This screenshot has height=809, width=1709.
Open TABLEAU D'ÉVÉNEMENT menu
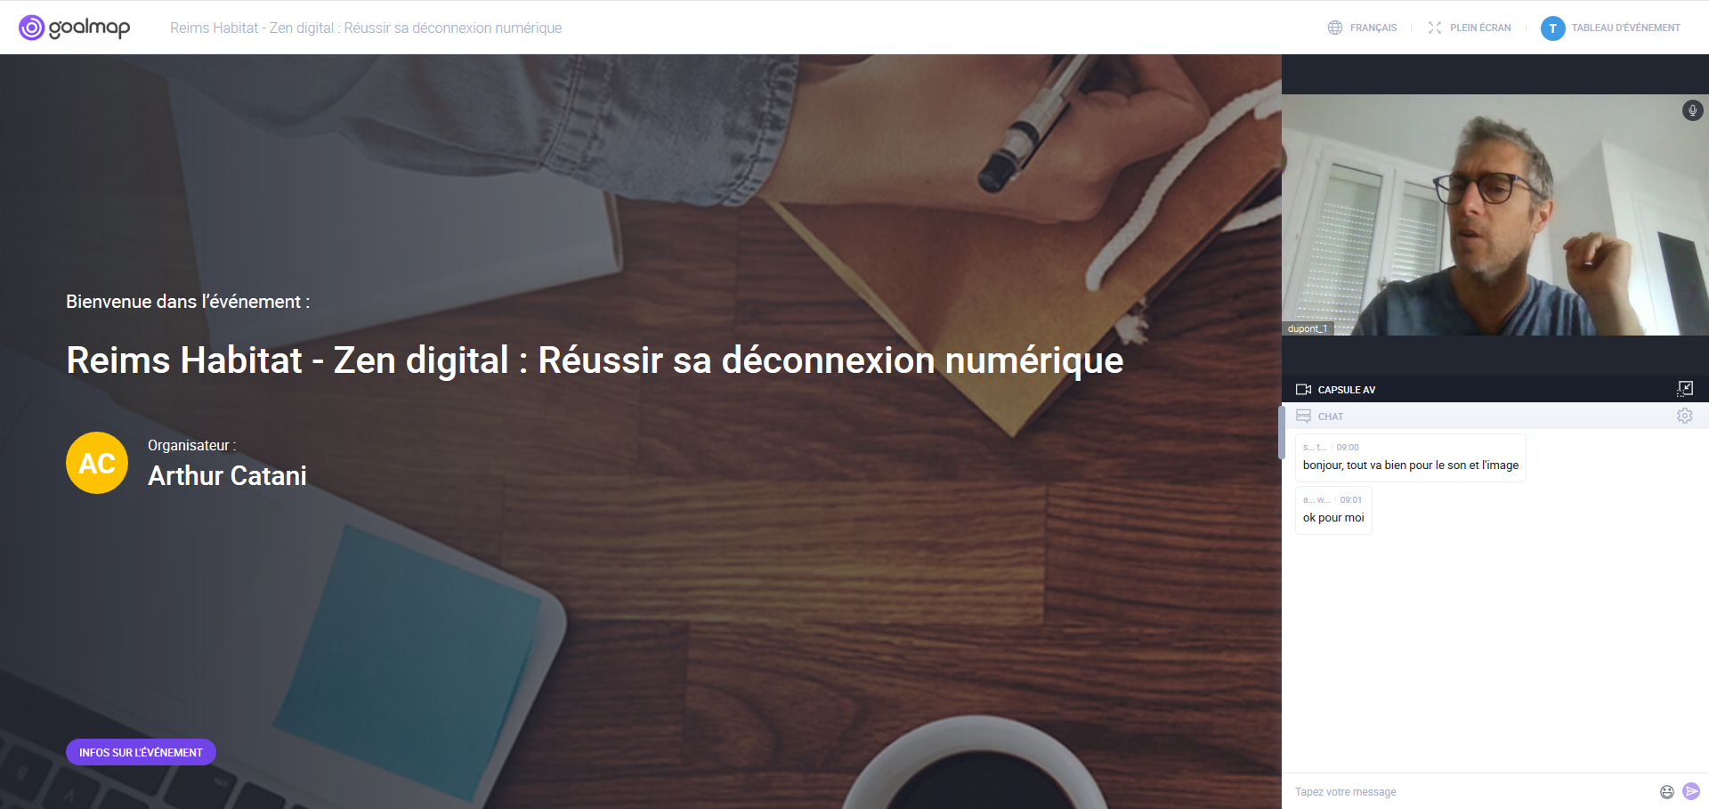coord(1625,28)
